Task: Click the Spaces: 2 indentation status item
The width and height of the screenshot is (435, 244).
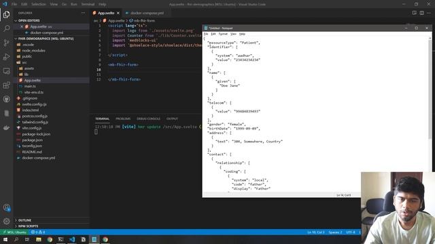Action: [x=335, y=232]
